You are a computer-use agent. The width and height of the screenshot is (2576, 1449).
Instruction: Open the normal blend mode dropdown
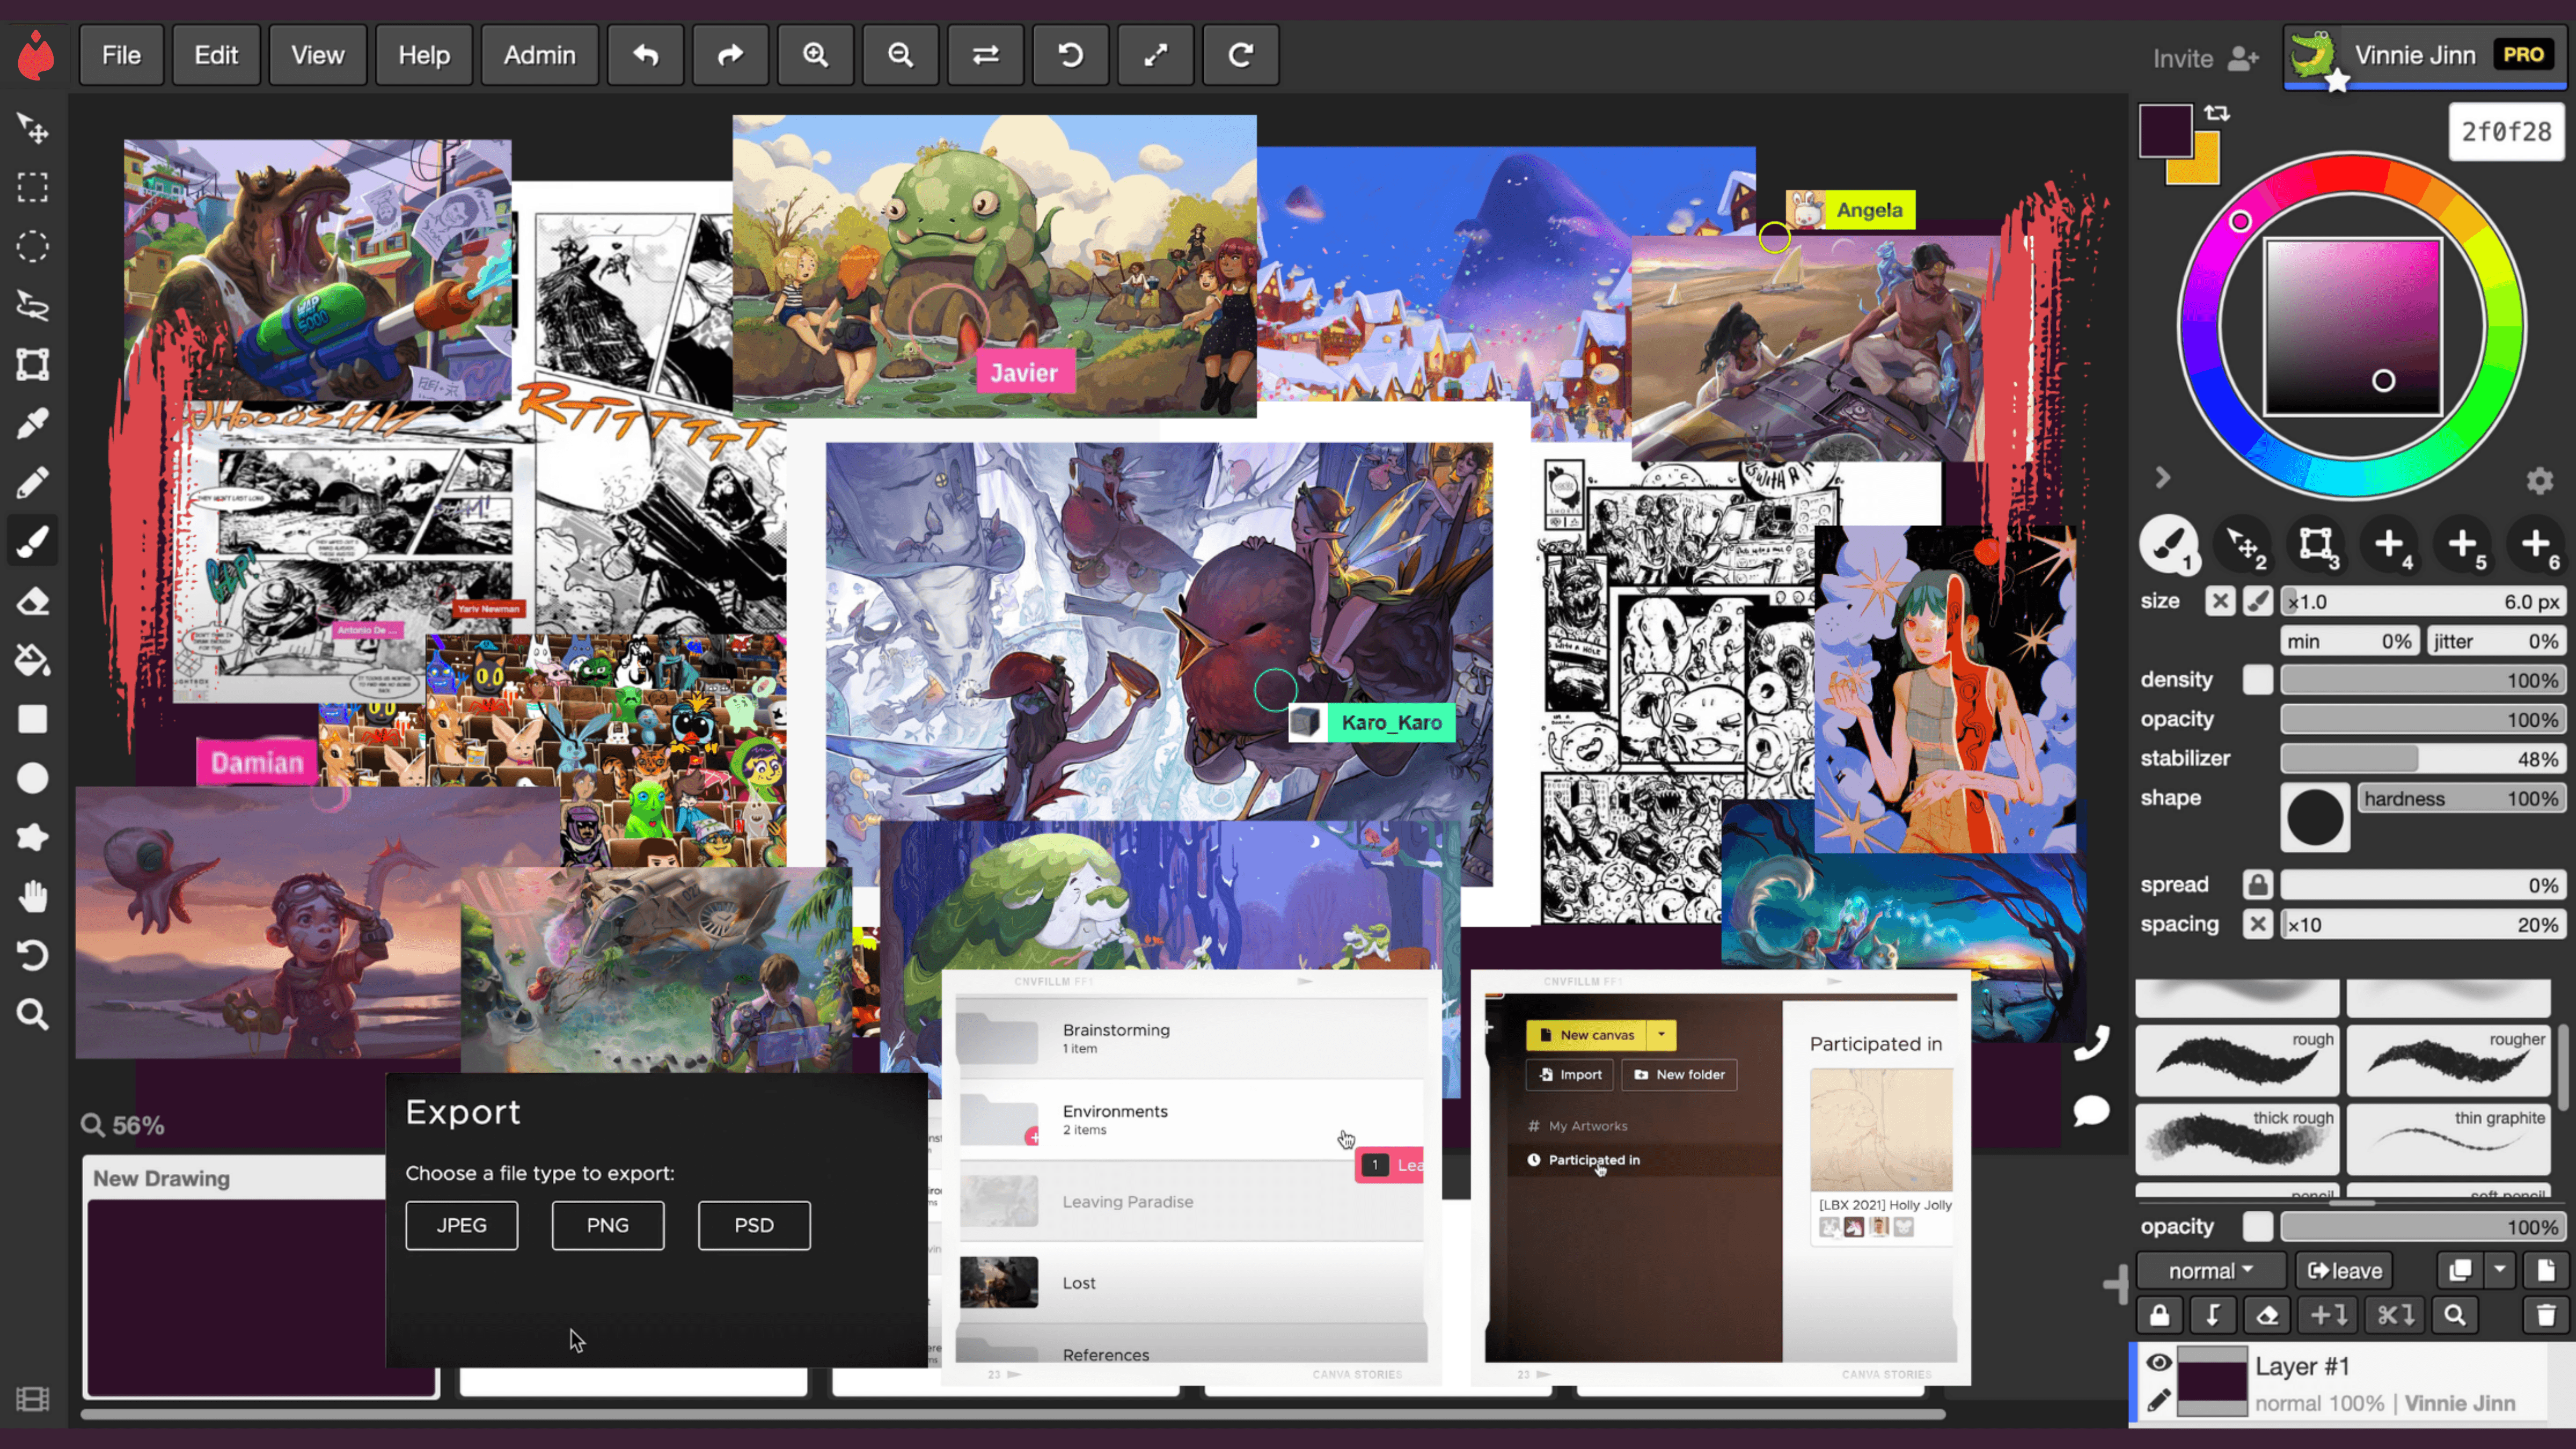click(x=2210, y=1271)
